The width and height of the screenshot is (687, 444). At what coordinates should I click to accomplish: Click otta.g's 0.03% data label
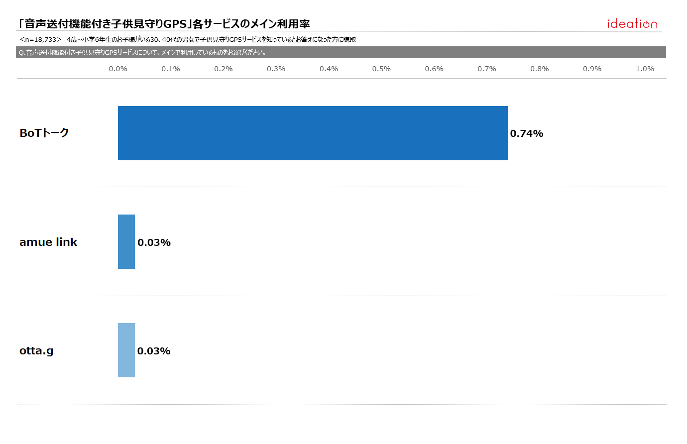pos(154,351)
